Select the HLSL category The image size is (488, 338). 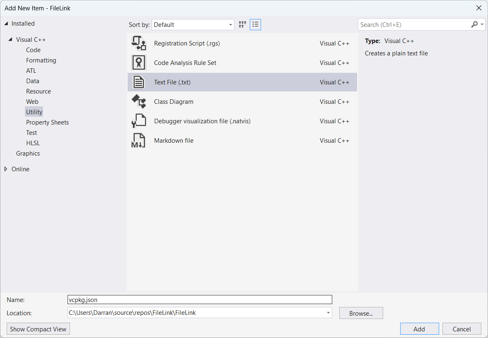point(33,143)
